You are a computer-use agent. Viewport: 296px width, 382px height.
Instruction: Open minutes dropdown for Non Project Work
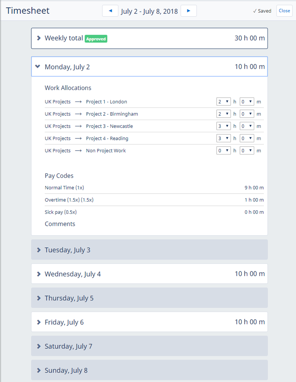coord(247,151)
